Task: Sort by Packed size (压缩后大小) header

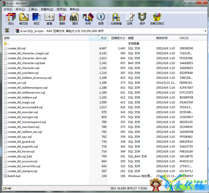Action: tap(117, 38)
